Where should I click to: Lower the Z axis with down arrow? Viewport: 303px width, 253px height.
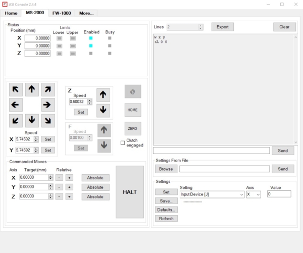click(103, 111)
